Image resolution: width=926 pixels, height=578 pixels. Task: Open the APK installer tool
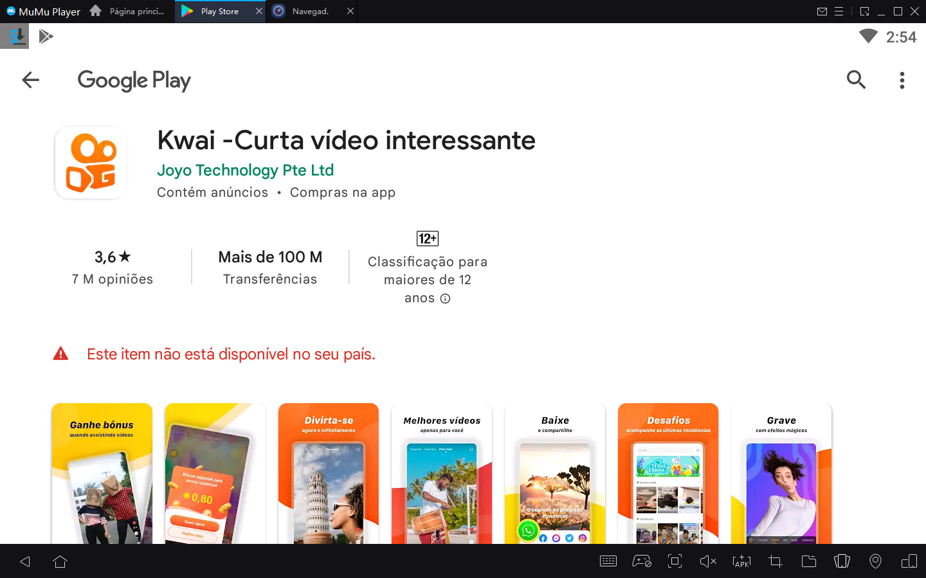click(741, 561)
